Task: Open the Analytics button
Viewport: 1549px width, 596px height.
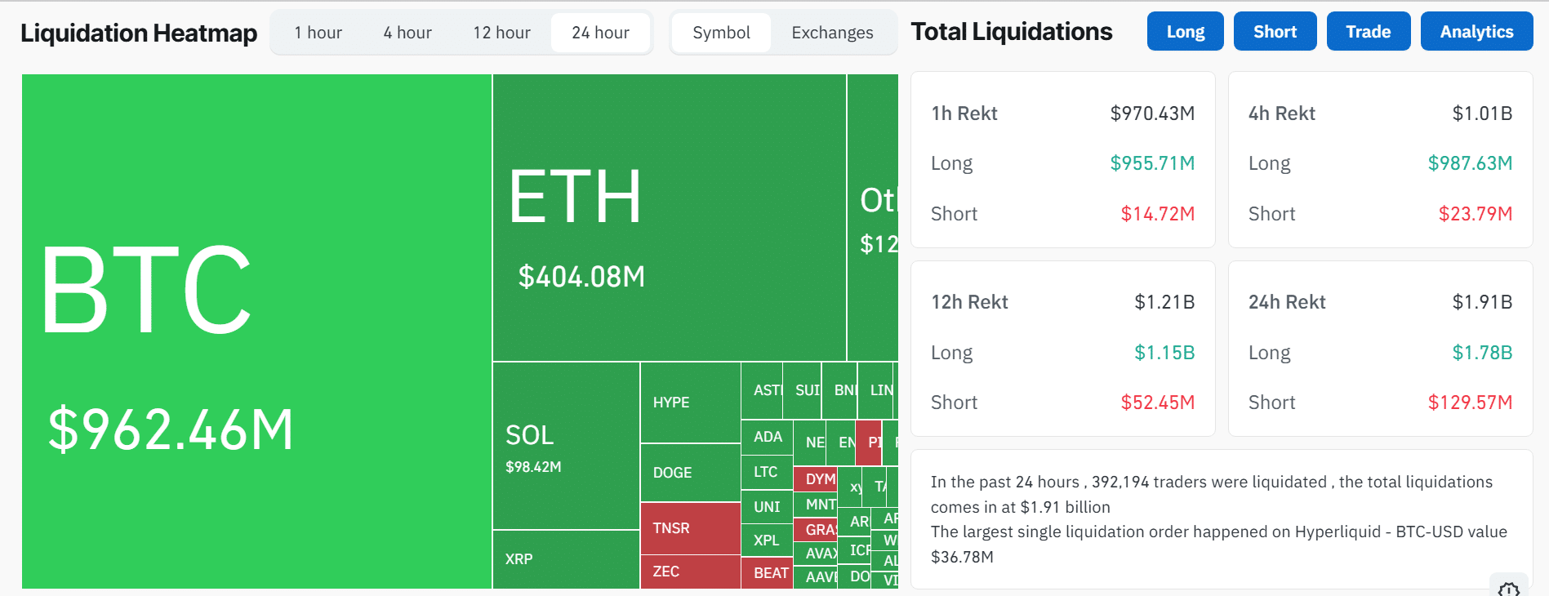Action: click(x=1476, y=32)
